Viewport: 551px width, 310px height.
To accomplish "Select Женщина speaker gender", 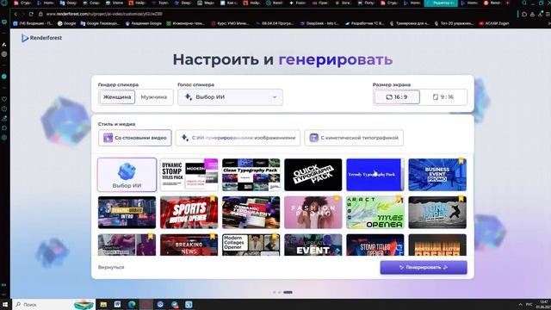I will click(117, 97).
